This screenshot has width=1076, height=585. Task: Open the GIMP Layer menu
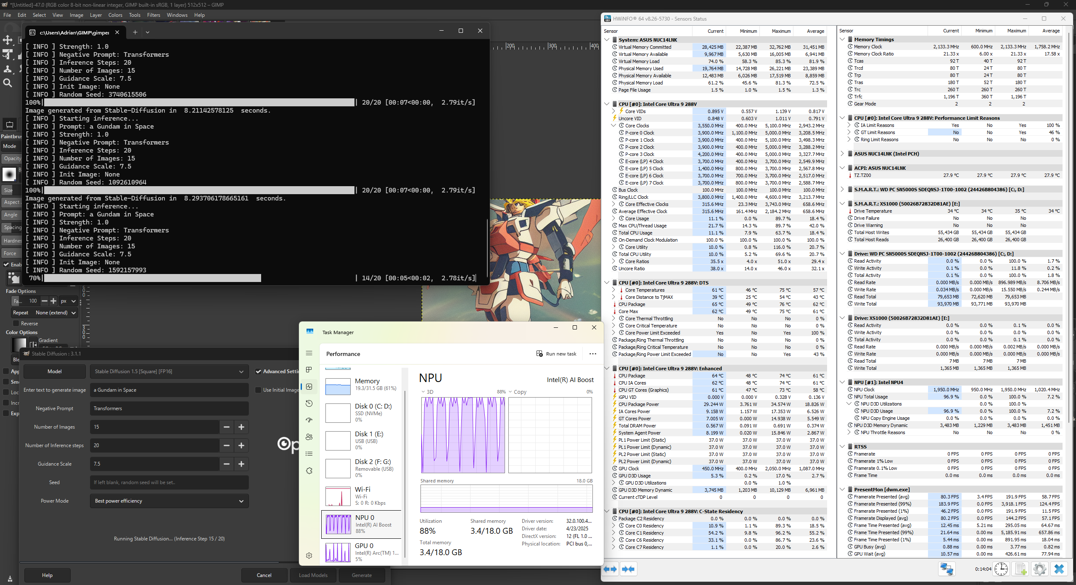(96, 15)
